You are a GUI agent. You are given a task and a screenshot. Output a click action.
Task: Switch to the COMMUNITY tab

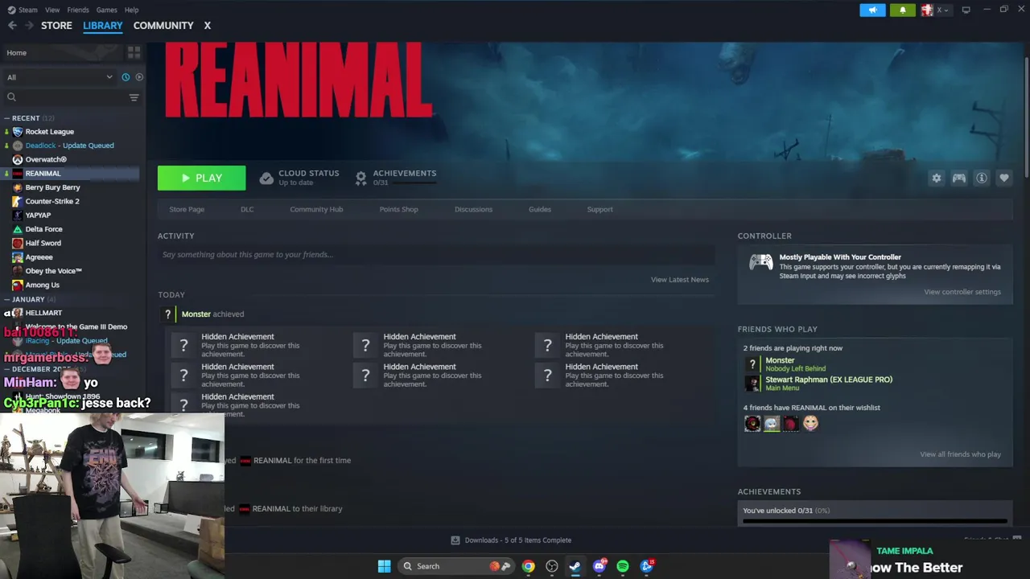163,26
